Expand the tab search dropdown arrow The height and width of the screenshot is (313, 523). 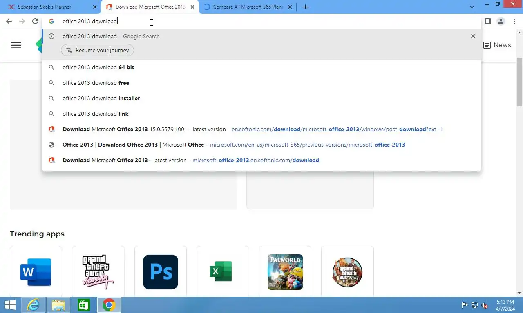472,7
